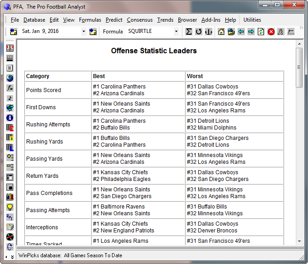
Task: Open the Predict menu
Action: pyautogui.click(x=114, y=20)
